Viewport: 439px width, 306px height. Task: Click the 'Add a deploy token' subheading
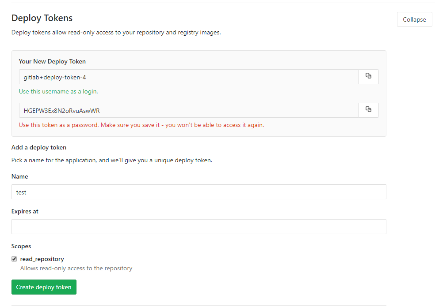coord(39,147)
